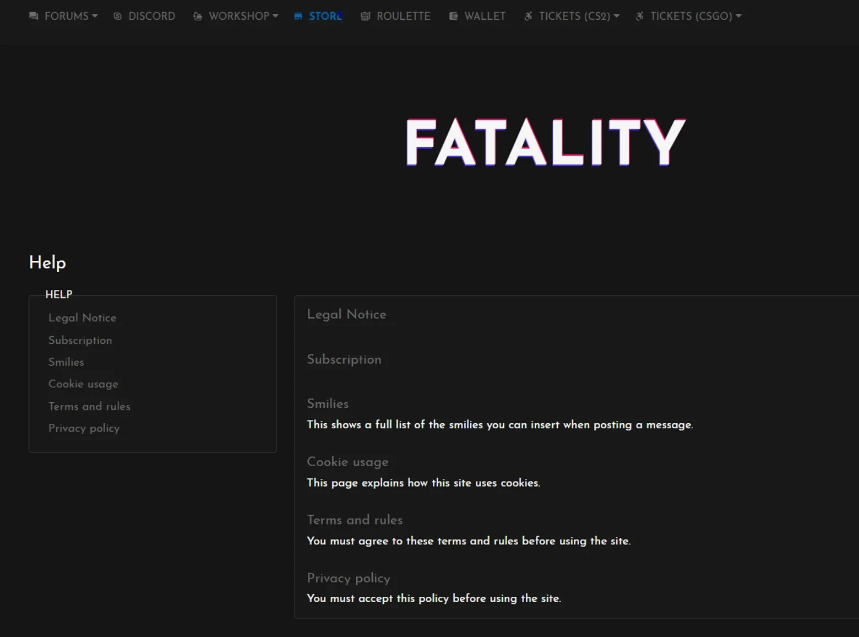This screenshot has width=859, height=637.
Task: Open Tickets (CS2) menu item
Action: coord(575,17)
